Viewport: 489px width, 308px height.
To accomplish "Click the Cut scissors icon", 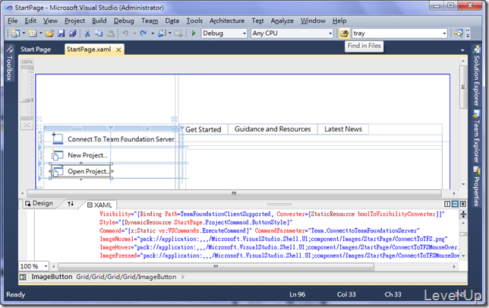I will 87,33.
